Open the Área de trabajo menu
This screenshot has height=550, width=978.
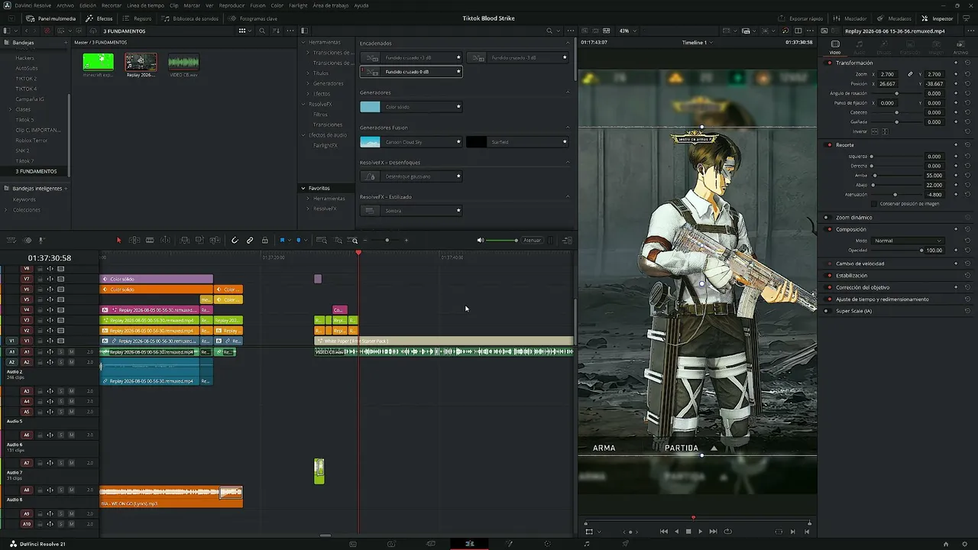pyautogui.click(x=330, y=5)
